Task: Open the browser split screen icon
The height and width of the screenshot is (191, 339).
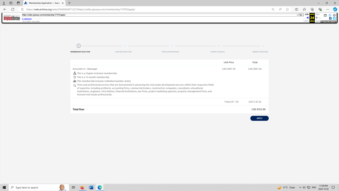Action: (x=296, y=9)
